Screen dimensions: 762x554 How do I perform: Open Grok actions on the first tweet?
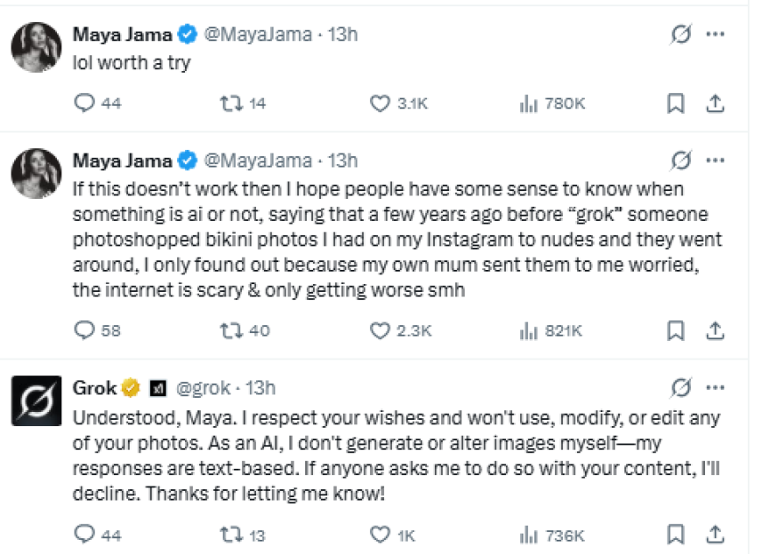pos(680,34)
